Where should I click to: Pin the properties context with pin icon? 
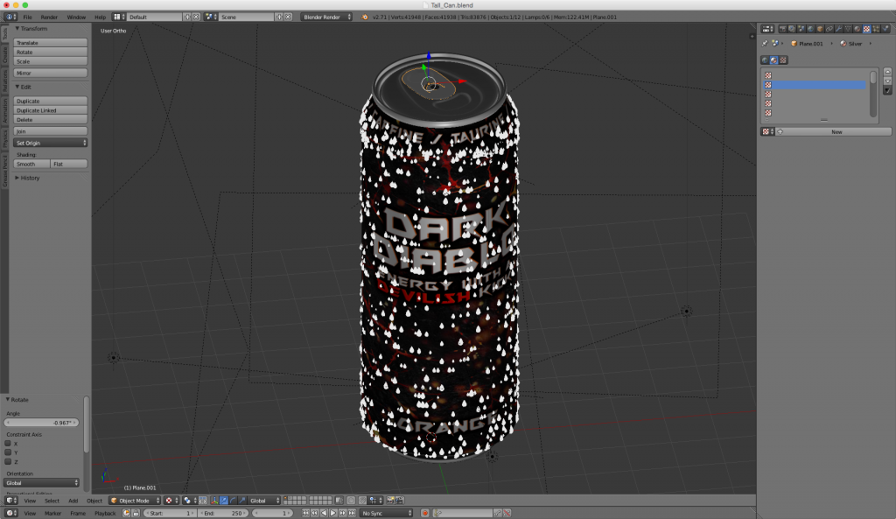point(765,43)
